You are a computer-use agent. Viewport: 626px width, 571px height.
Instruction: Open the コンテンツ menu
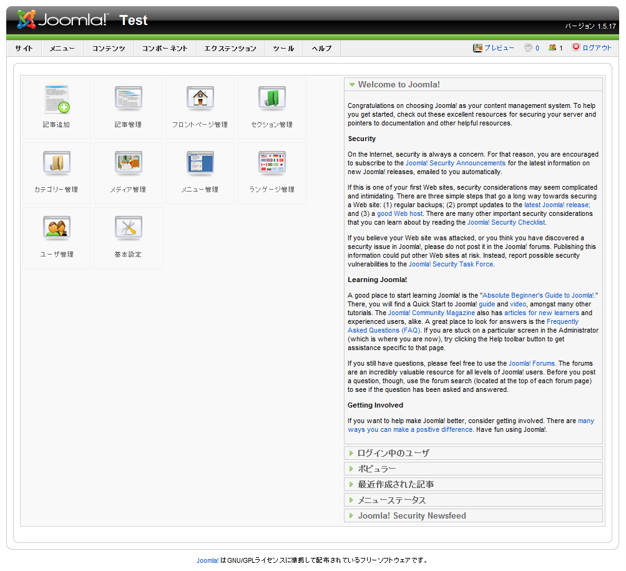point(109,48)
